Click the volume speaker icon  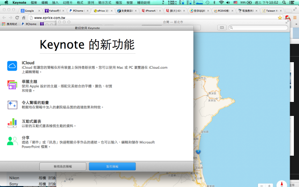228,2
